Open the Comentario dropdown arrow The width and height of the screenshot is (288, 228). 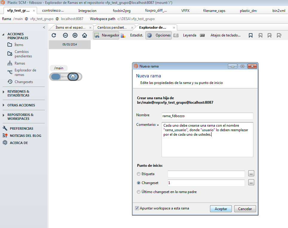158,125
